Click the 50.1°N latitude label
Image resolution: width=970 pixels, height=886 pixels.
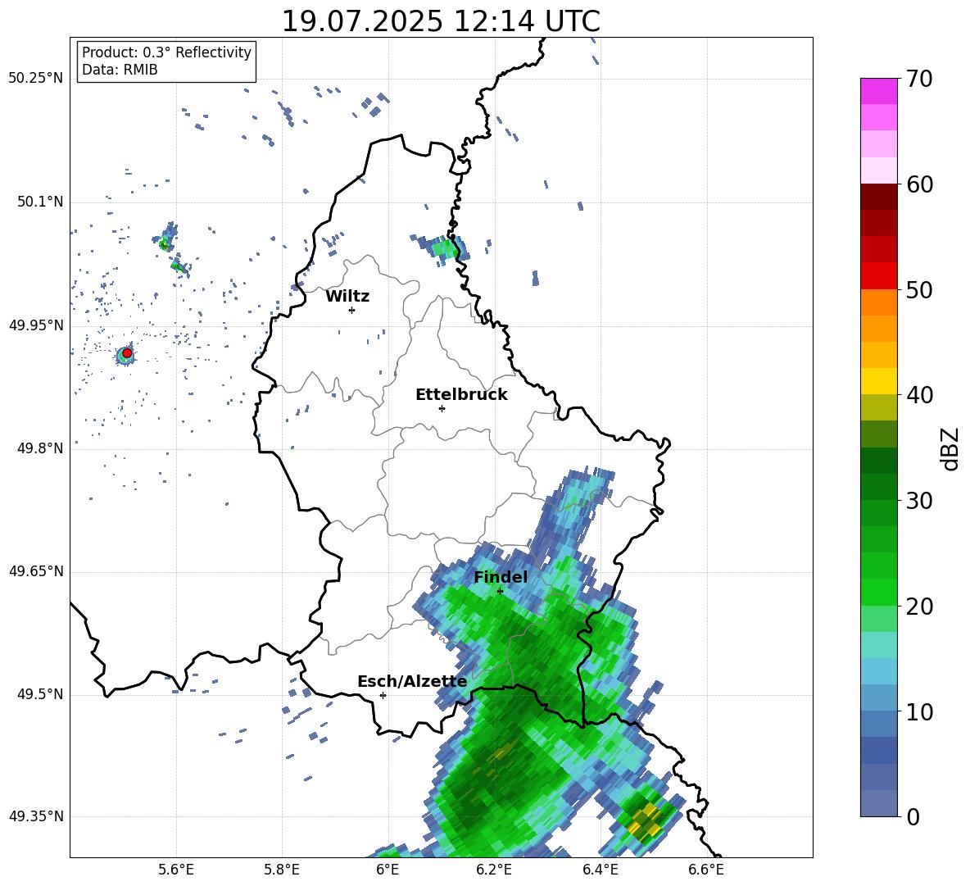click(x=40, y=202)
